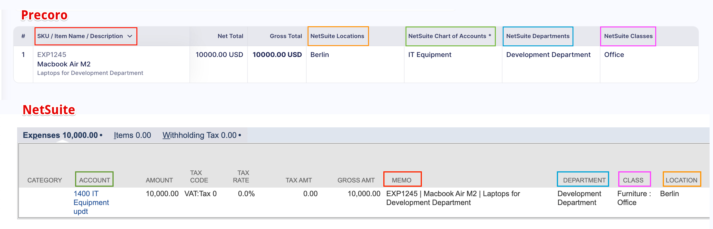Click the DEPARTMENT column header
The height and width of the screenshot is (229, 713).
(x=584, y=180)
